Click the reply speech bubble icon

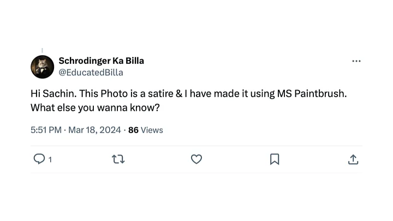(x=39, y=159)
